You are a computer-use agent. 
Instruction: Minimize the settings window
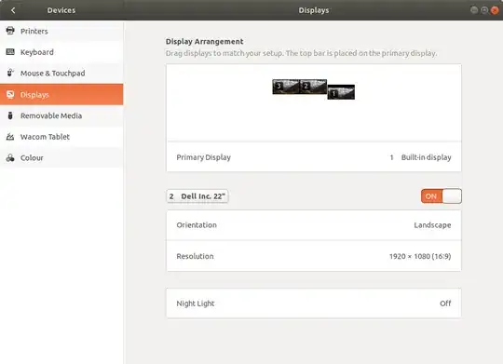[474, 10]
